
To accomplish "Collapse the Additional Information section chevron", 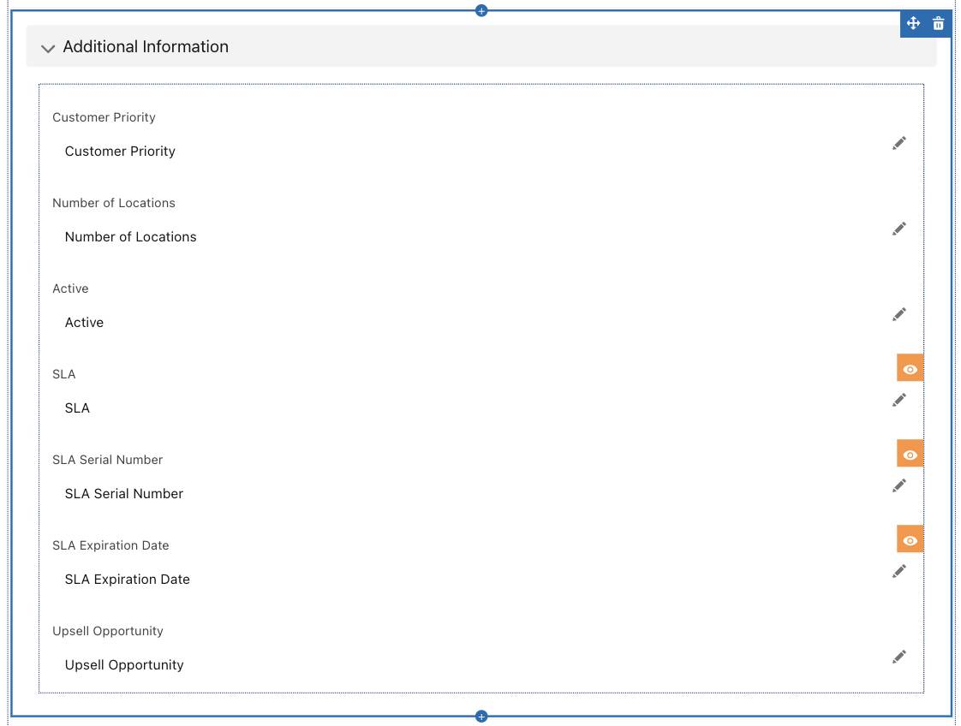I will coord(48,48).
